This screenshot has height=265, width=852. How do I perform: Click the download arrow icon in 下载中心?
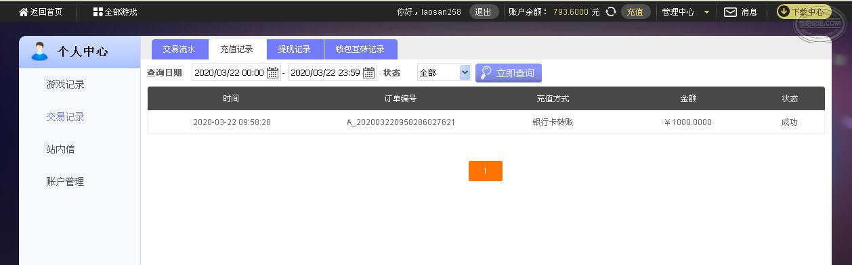pos(784,11)
